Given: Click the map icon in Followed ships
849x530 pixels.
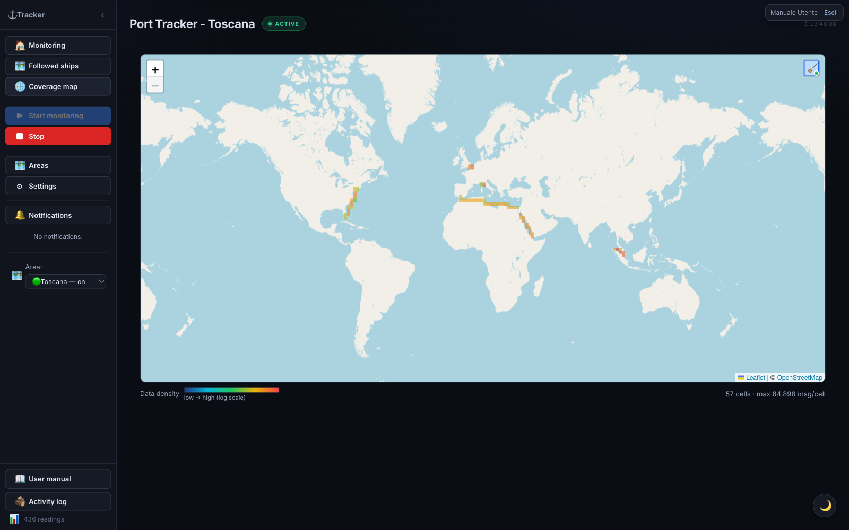Looking at the screenshot, I should pos(20,66).
